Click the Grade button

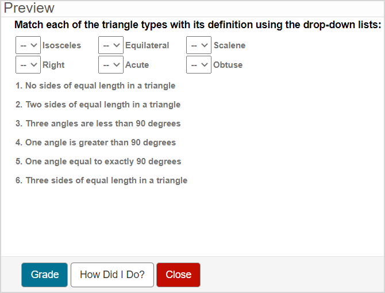click(45, 275)
